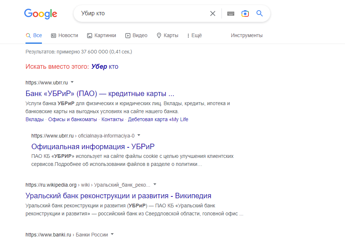Clear the search query with X icon

pyautogui.click(x=213, y=13)
